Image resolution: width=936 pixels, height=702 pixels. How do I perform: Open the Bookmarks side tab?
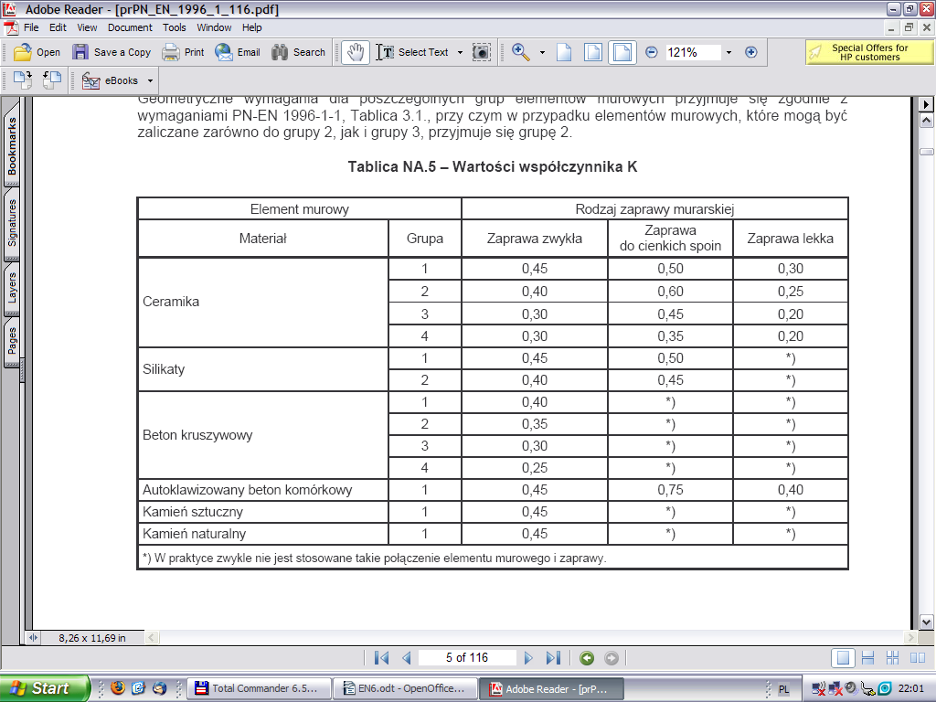click(12, 145)
